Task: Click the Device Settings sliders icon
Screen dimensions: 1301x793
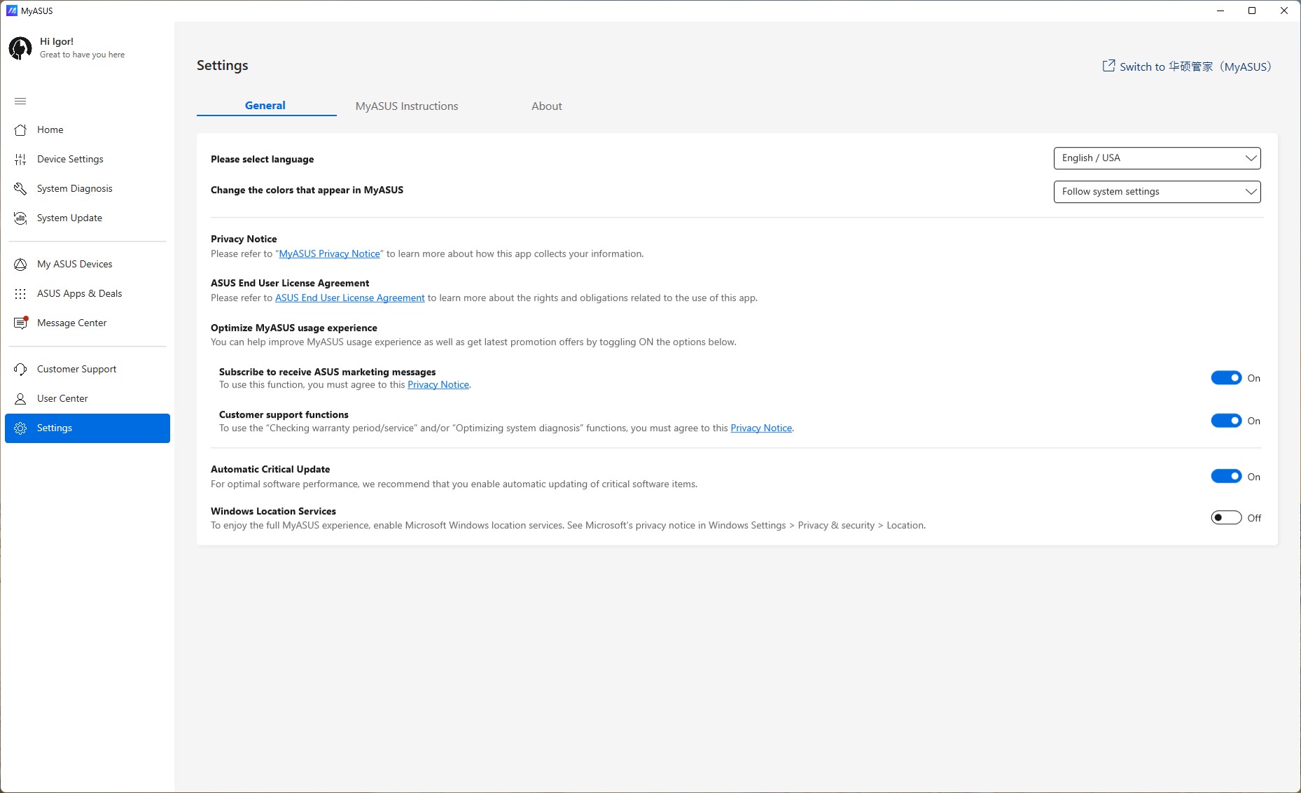Action: click(20, 160)
